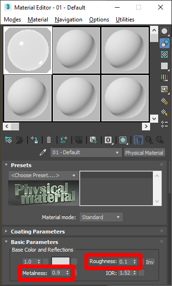Reset material with the trash can icon
The image size is (172, 286).
pos(49,140)
